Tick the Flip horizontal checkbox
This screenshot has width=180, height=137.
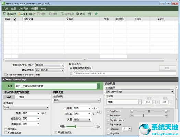pos(108,120)
